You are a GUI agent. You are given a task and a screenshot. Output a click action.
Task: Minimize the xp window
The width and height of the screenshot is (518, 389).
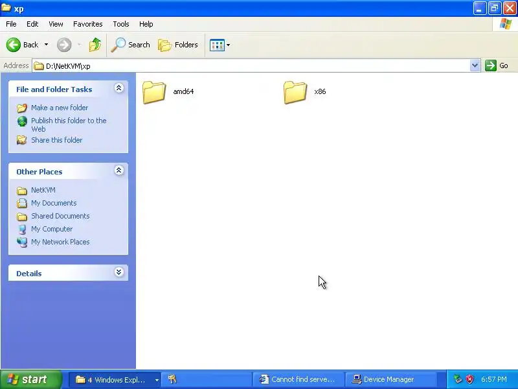(479, 8)
